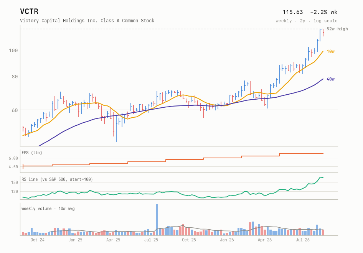
Task: Click the price axis label 80
Action: 15,76
